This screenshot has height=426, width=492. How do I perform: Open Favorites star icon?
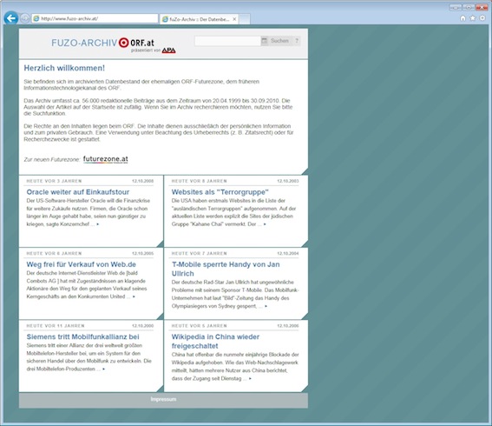(x=473, y=18)
